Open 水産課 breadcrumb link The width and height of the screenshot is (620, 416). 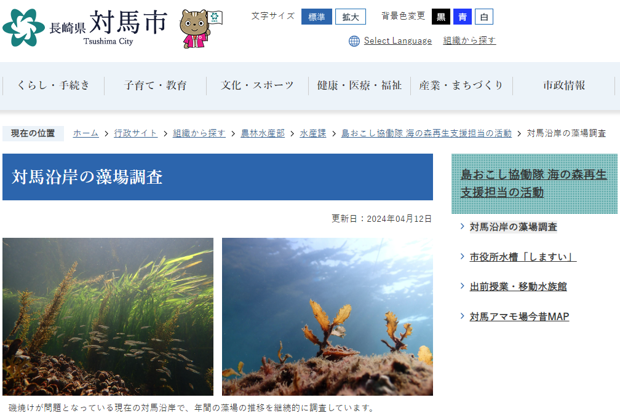click(312, 133)
